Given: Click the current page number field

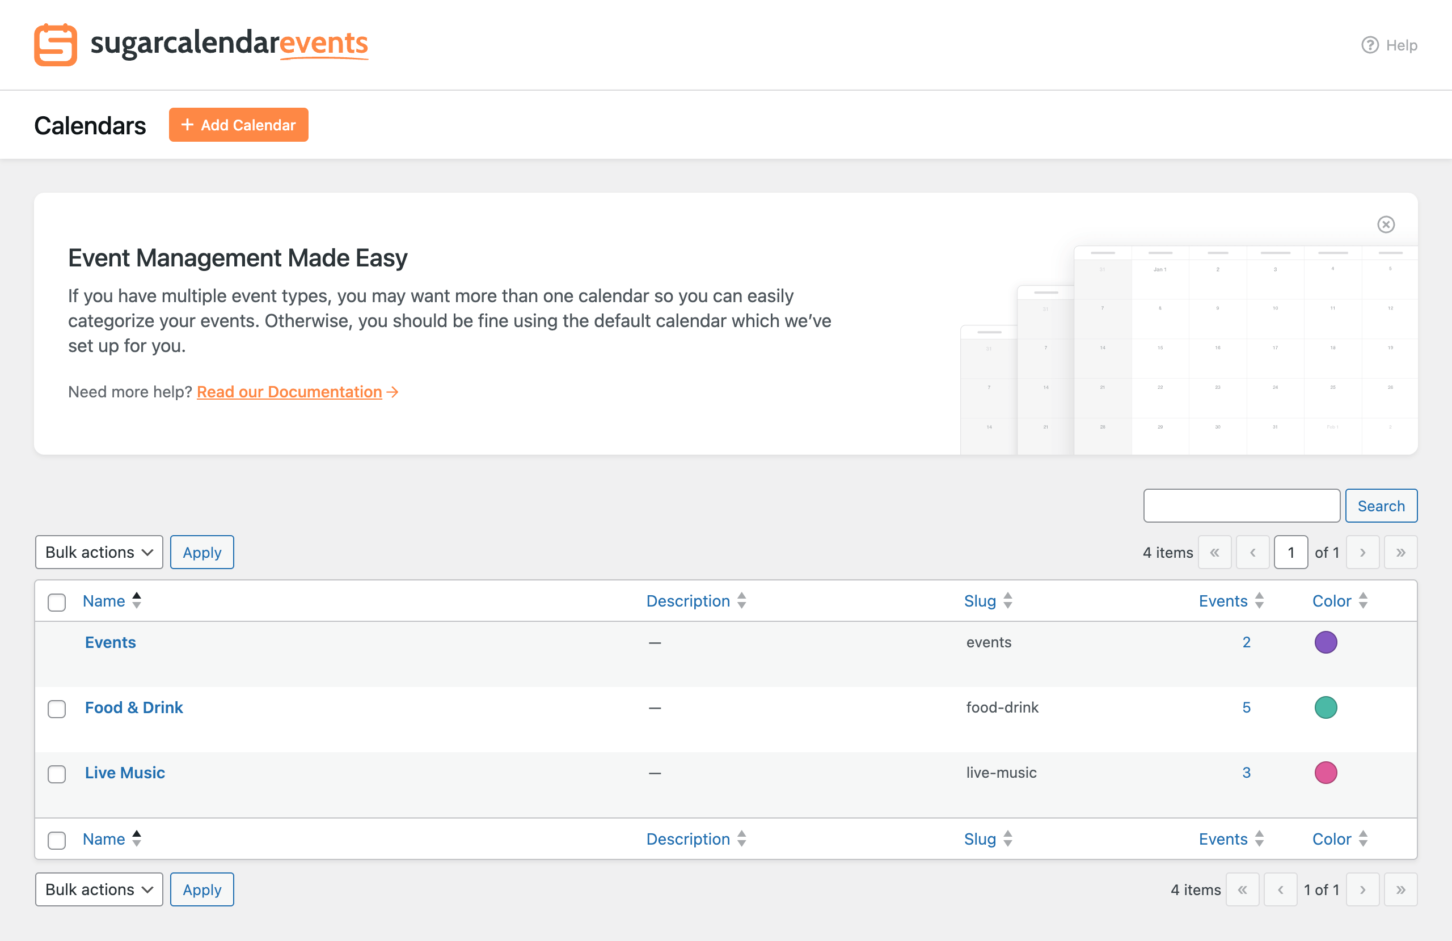Looking at the screenshot, I should pyautogui.click(x=1291, y=552).
